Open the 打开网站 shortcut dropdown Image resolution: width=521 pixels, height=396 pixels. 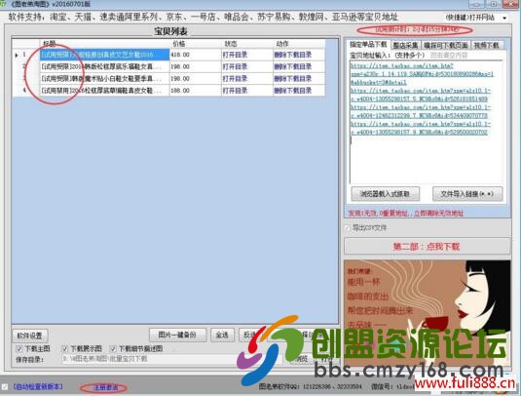click(504, 18)
